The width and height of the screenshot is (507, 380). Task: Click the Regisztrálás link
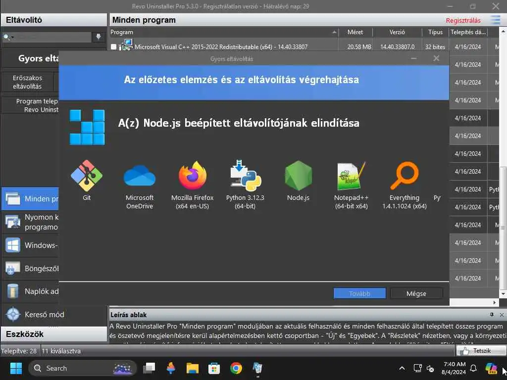[463, 20]
